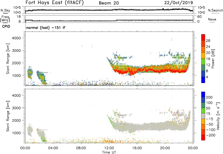Viewport: 223px width, 154px height.
Task: Click the "200" label on the velocity color bar
Action: tap(209, 97)
